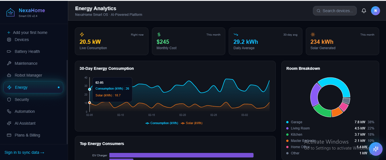This screenshot has height=160, width=386.
Task: Click the NexaHome house logo icon
Action: 10,12
